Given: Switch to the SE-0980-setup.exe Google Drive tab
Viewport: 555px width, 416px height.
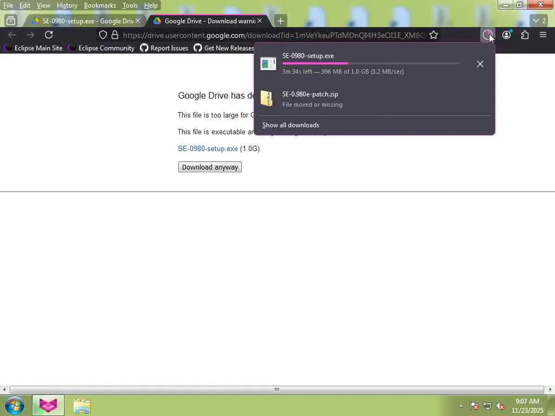Looking at the screenshot, I should 84,21.
